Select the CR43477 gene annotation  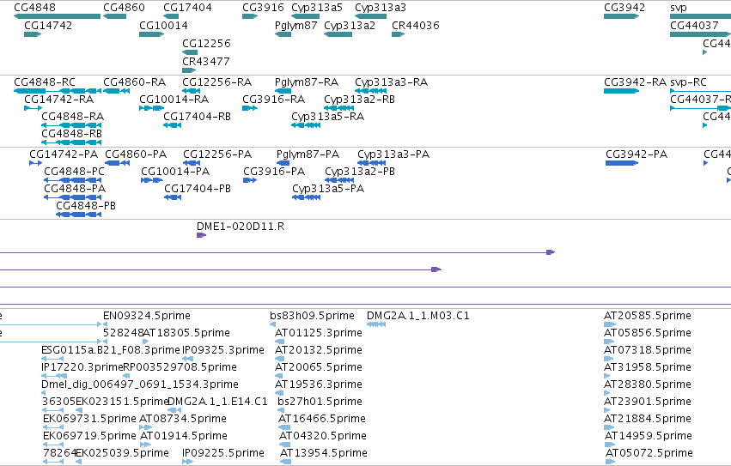[x=189, y=70]
